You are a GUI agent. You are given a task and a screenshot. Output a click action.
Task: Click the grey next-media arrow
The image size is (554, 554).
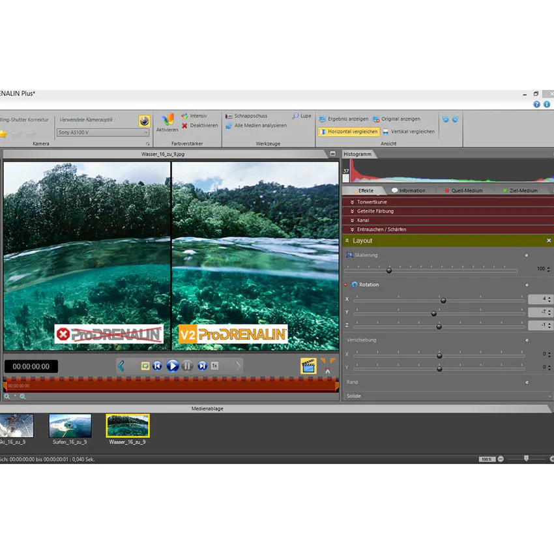click(x=238, y=366)
